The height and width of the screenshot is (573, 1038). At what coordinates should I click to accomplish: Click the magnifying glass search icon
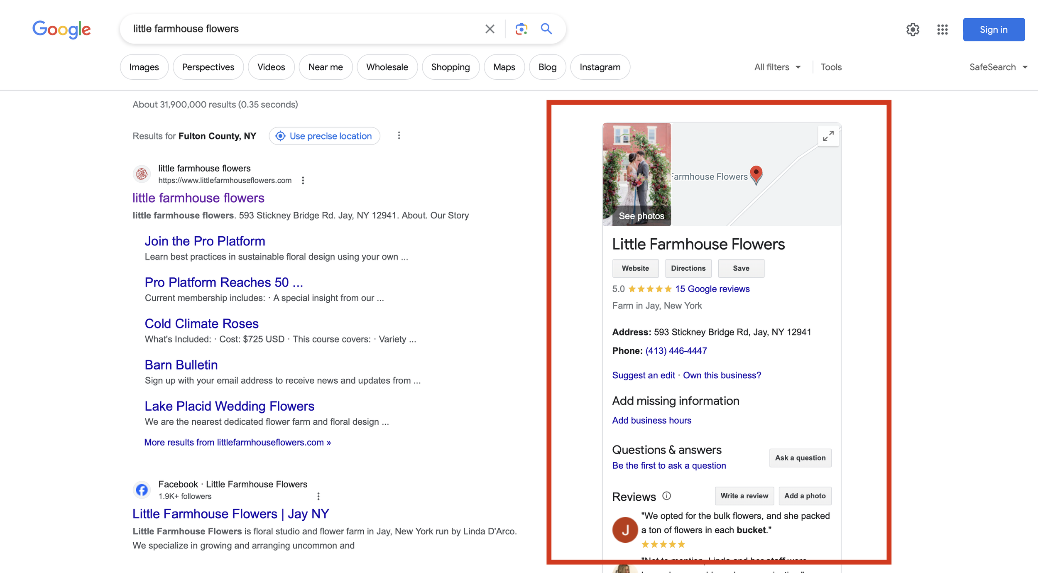546,29
